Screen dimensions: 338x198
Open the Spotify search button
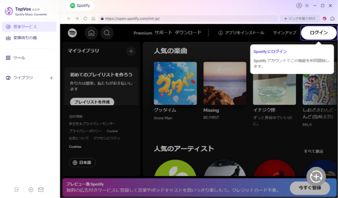click(x=107, y=33)
